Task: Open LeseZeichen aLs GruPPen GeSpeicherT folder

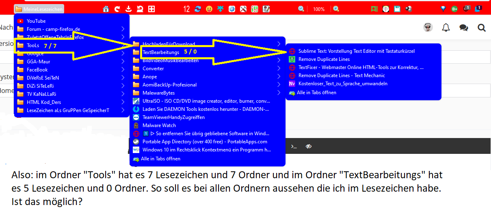Action: pos(72,110)
